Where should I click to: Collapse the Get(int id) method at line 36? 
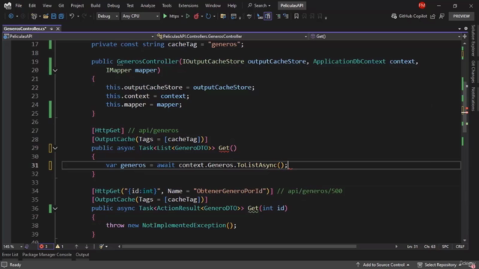55,208
